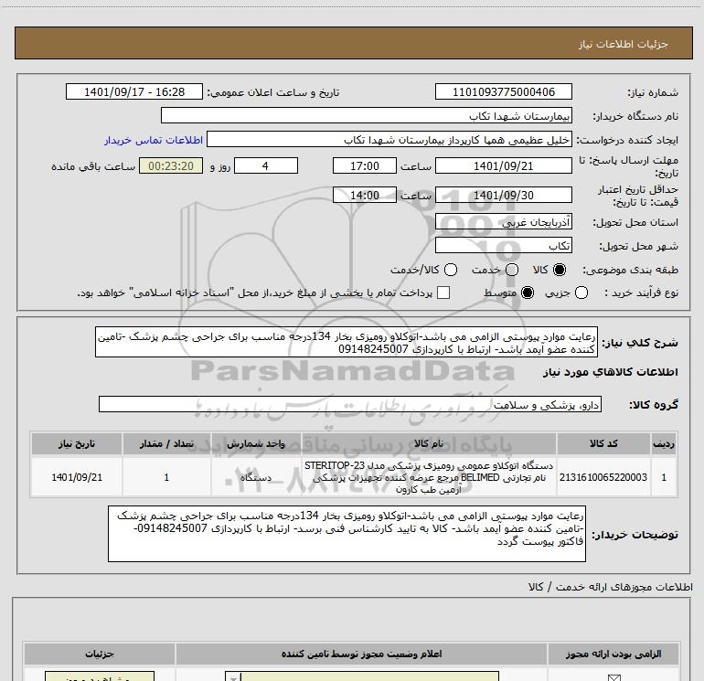Click the نوع فرآیند خرید label
The height and width of the screenshot is (681, 704).
(641, 293)
